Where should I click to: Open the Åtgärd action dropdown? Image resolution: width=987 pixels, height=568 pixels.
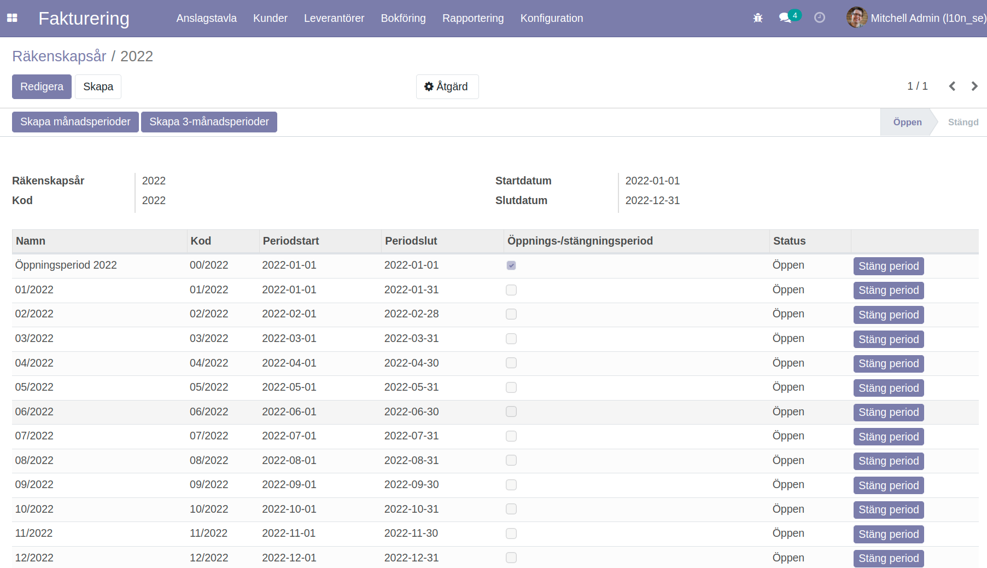(447, 86)
